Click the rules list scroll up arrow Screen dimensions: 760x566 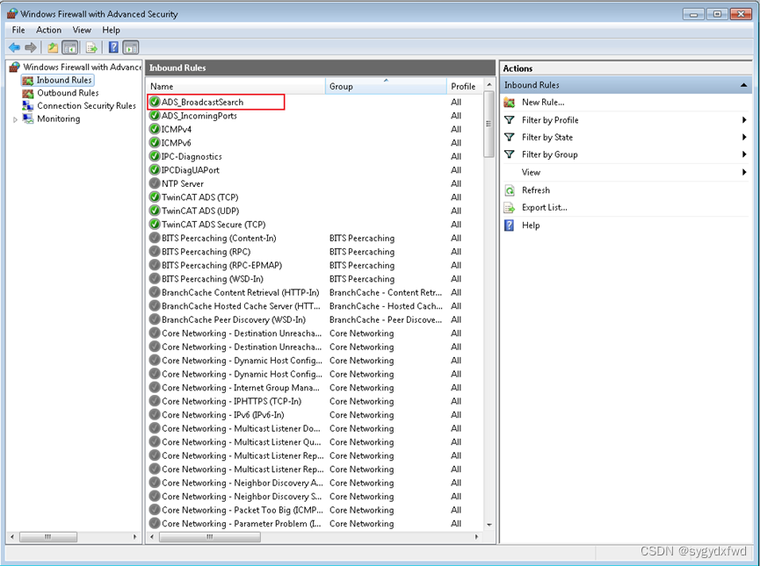(489, 85)
